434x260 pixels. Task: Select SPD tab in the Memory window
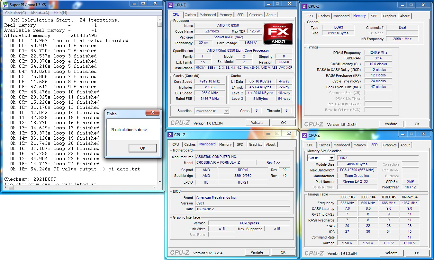click(374, 16)
